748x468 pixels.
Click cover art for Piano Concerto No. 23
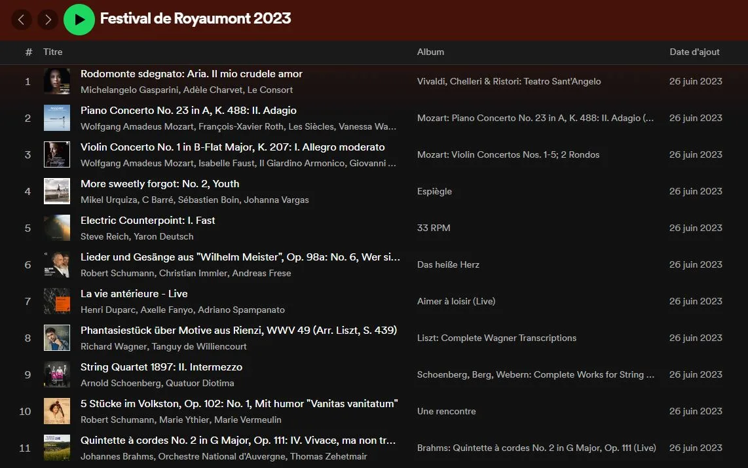pyautogui.click(x=57, y=118)
